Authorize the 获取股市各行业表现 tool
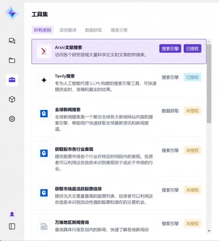This screenshot has height=241, width=219. [x=192, y=150]
